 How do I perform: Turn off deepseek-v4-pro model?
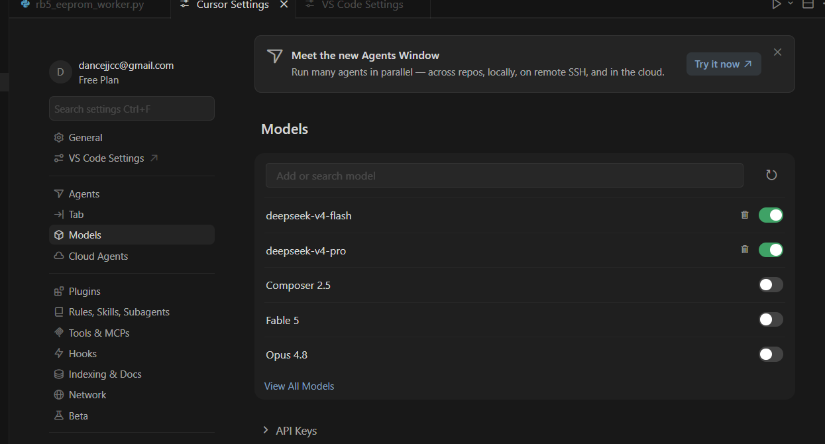pyautogui.click(x=771, y=250)
